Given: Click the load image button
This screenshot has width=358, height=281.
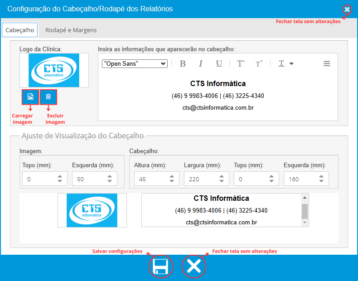Looking at the screenshot, I should pyautogui.click(x=30, y=97).
